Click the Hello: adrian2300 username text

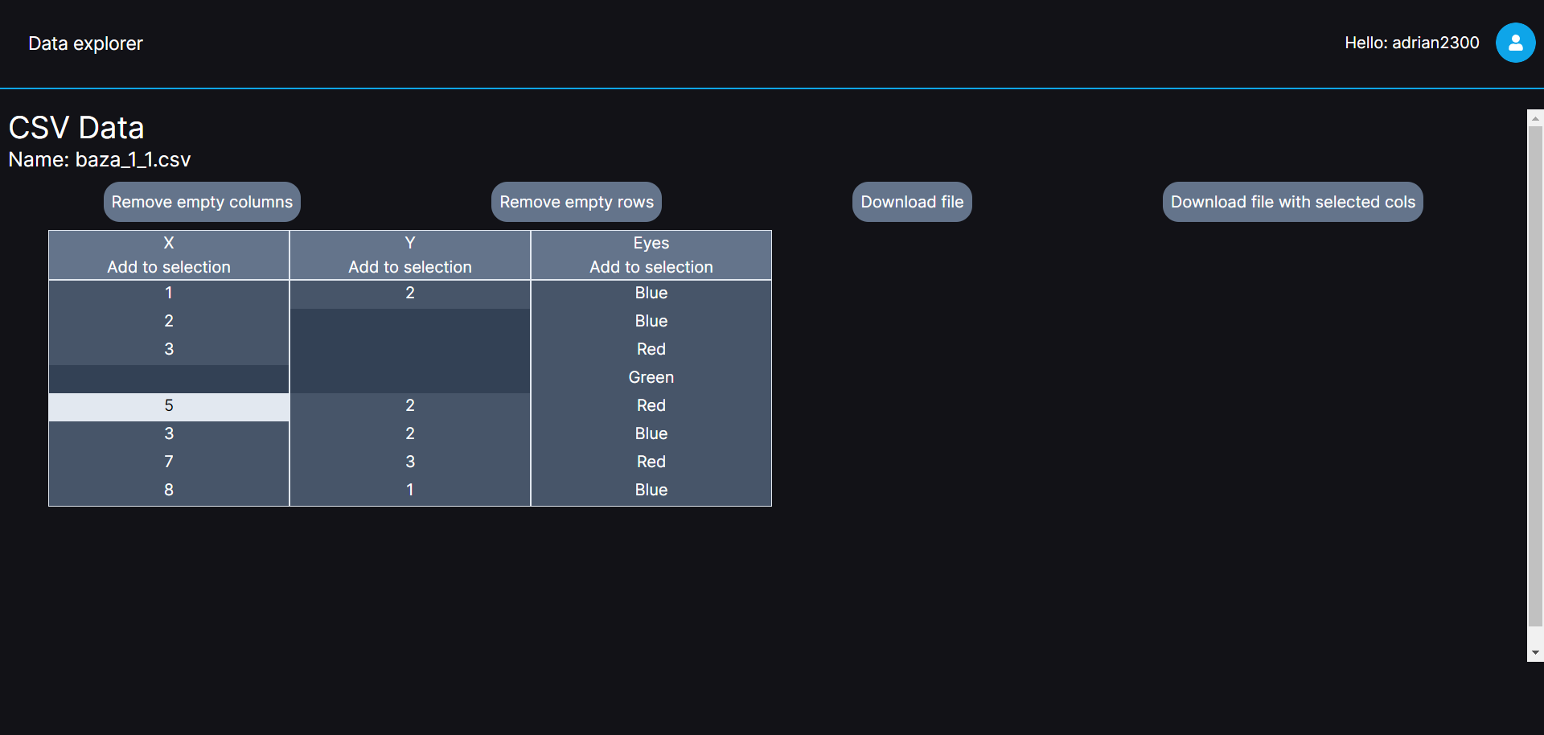1411,43
